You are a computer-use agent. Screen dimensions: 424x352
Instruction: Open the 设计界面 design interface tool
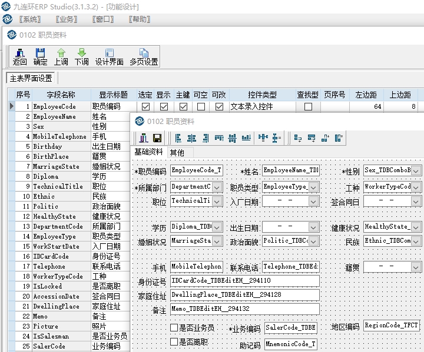[x=110, y=56]
